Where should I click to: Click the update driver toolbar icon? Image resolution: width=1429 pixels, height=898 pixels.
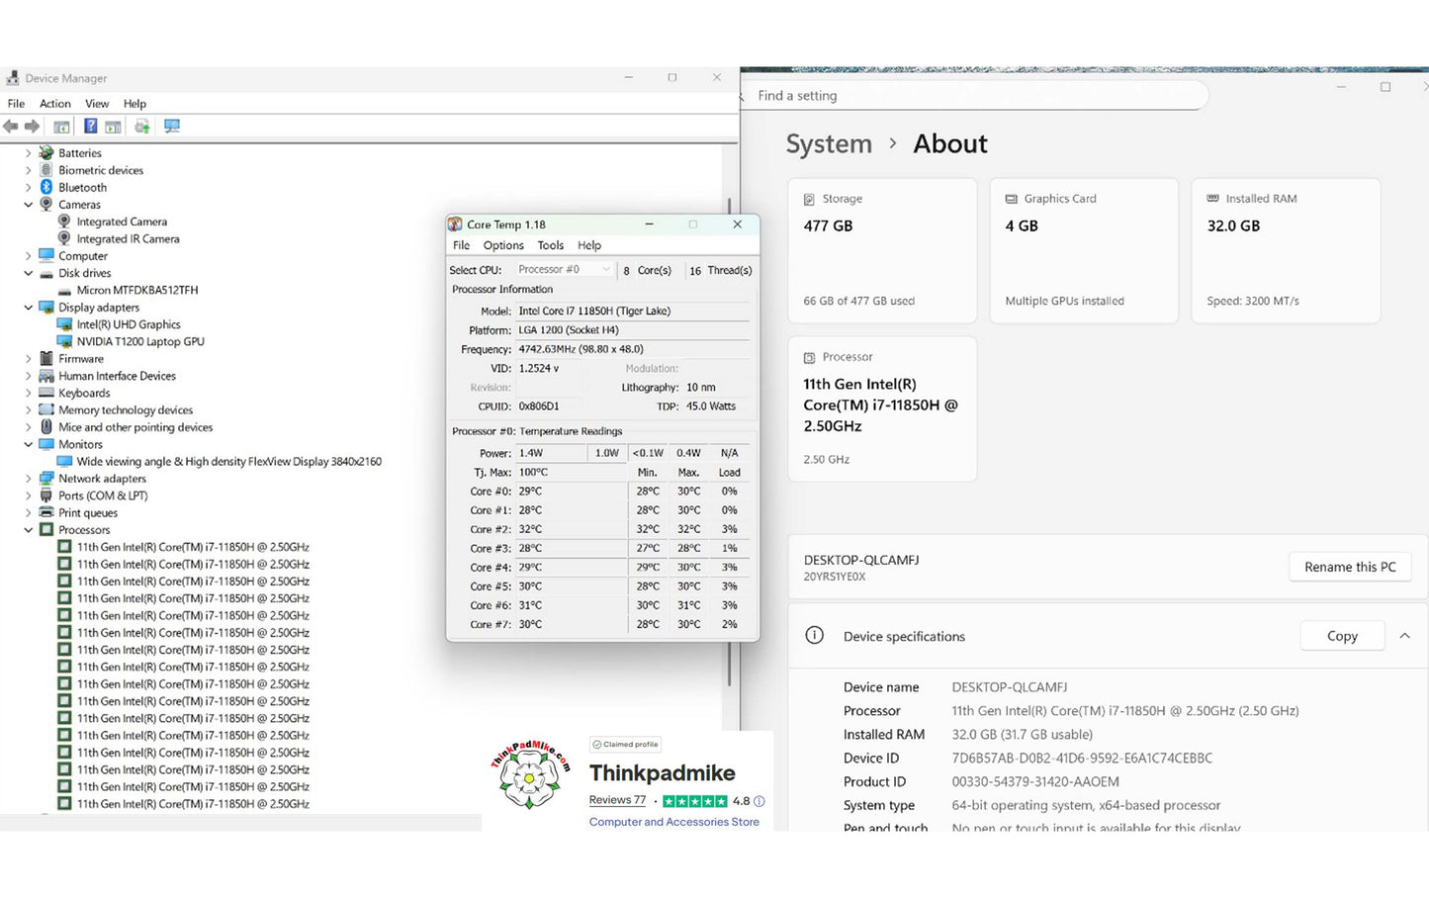tap(142, 127)
